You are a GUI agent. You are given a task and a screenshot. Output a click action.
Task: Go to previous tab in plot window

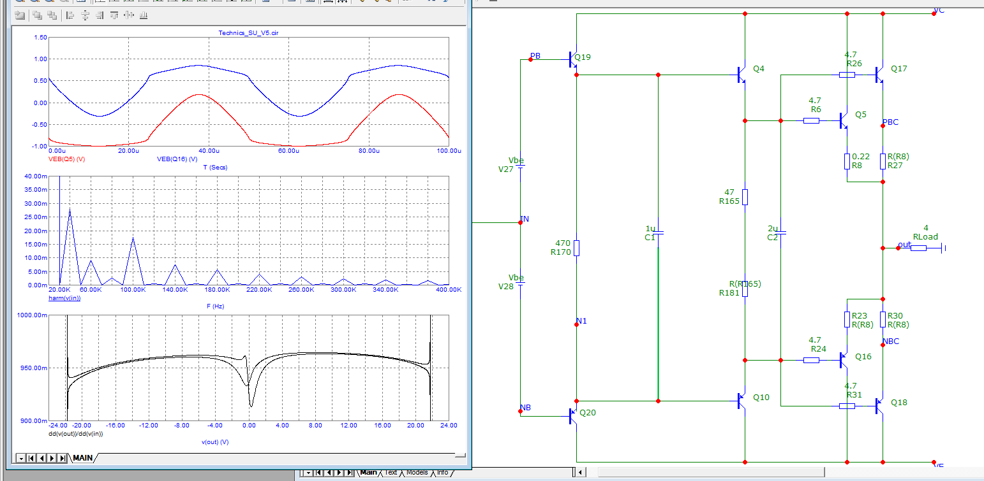point(41,458)
